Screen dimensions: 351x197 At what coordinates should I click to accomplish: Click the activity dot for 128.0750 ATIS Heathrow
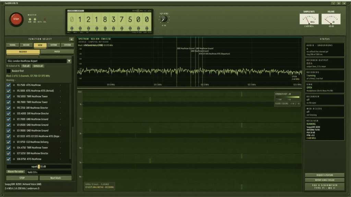(x=14, y=159)
